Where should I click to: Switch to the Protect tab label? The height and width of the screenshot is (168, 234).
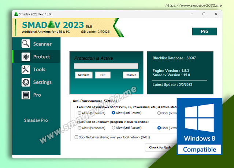[x=42, y=57]
